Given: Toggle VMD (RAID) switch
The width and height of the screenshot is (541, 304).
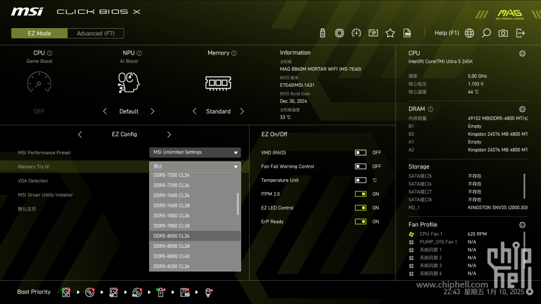Looking at the screenshot, I should point(360,153).
